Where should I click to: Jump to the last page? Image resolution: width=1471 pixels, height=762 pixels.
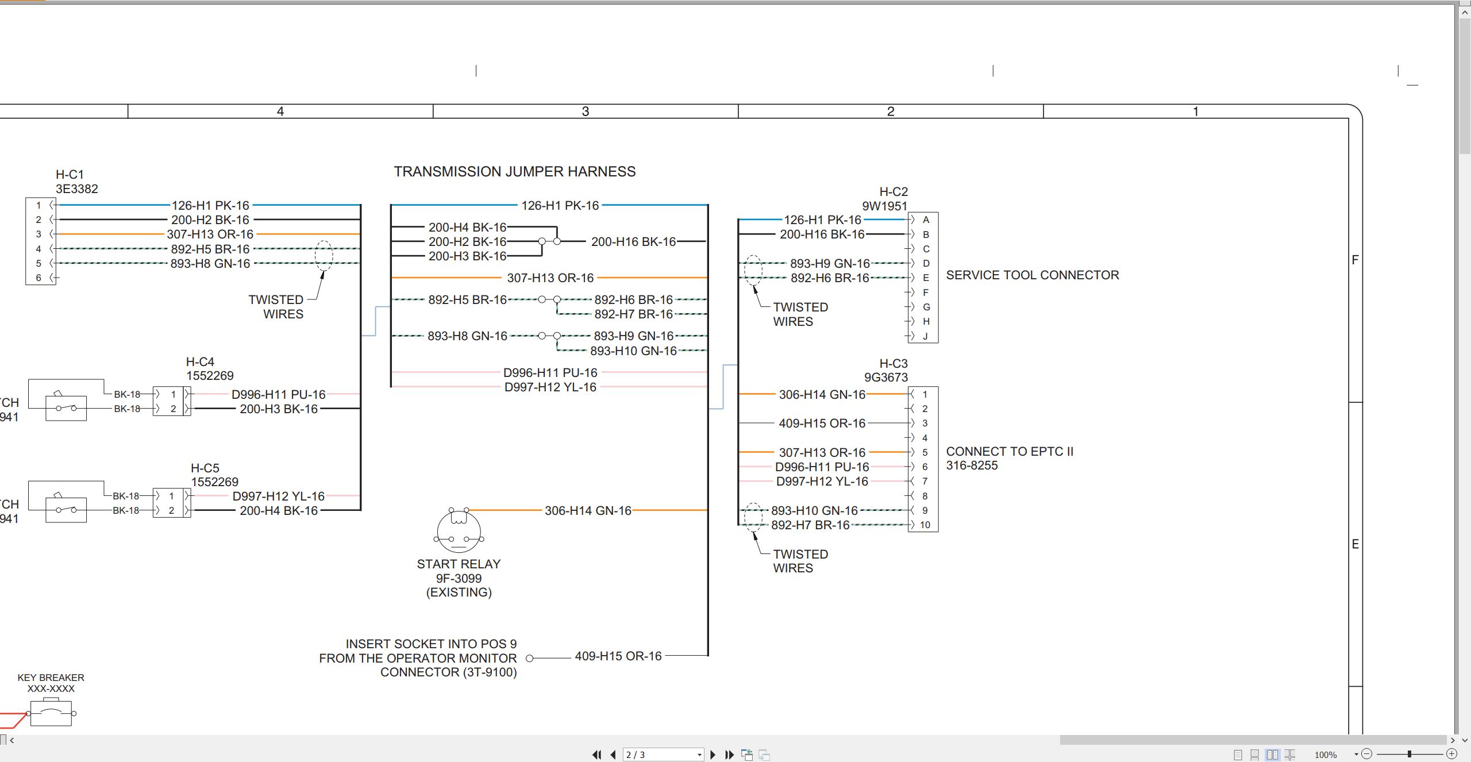tap(729, 755)
